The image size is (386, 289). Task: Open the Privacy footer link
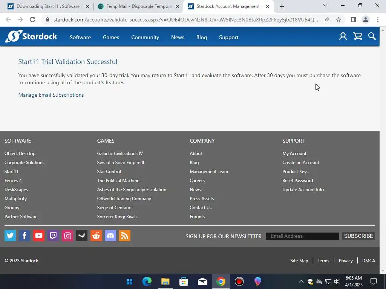[346, 261]
